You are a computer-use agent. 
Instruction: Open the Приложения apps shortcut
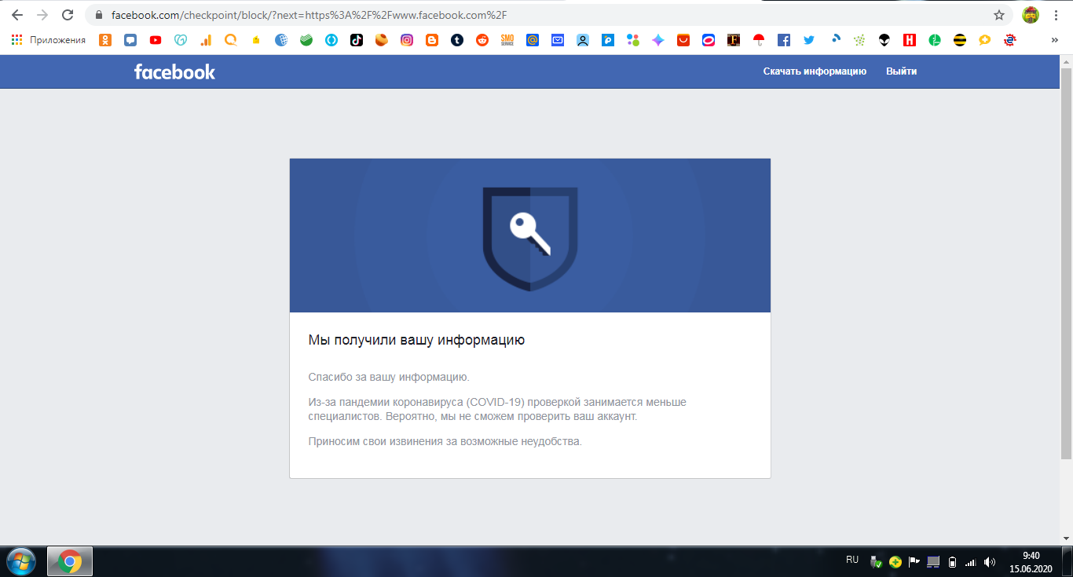49,40
